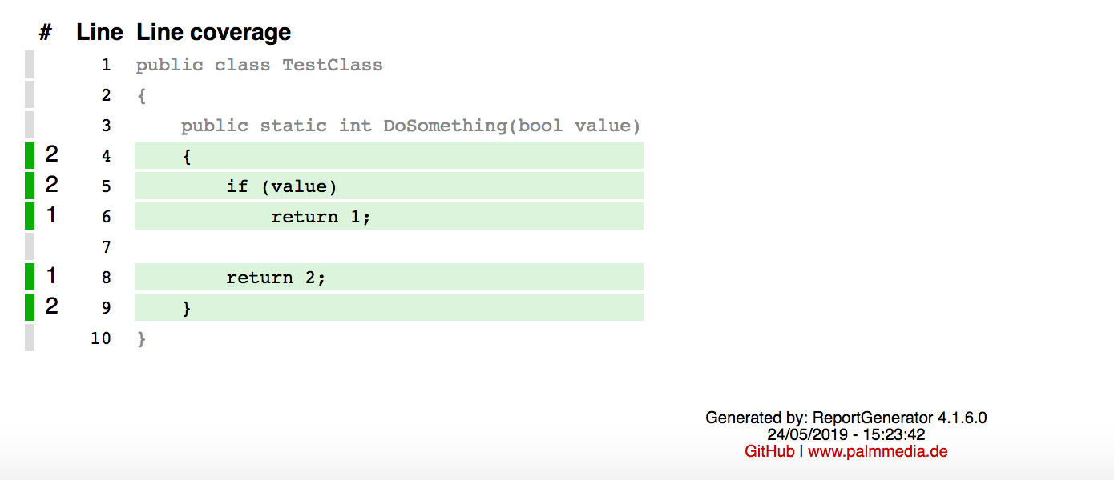
Task: Open the www.palmmedia.de link
Action: point(878,451)
